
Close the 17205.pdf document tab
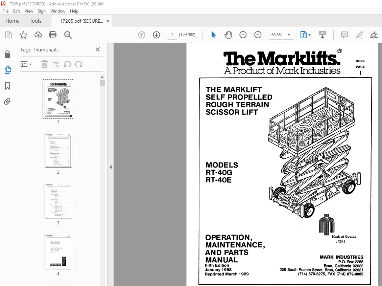tap(108, 21)
